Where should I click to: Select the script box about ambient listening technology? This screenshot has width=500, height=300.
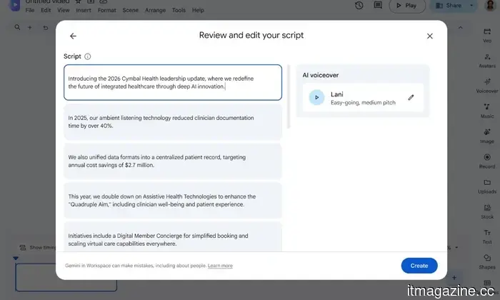pos(173,121)
